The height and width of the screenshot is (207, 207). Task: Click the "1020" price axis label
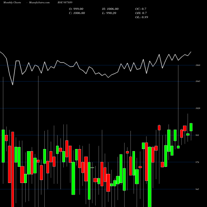click(x=198, y=108)
